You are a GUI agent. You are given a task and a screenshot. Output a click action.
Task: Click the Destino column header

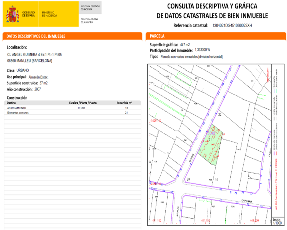11,103
